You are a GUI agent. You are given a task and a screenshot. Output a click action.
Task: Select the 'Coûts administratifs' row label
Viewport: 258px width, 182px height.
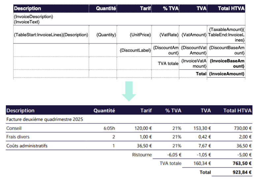(x=27, y=146)
